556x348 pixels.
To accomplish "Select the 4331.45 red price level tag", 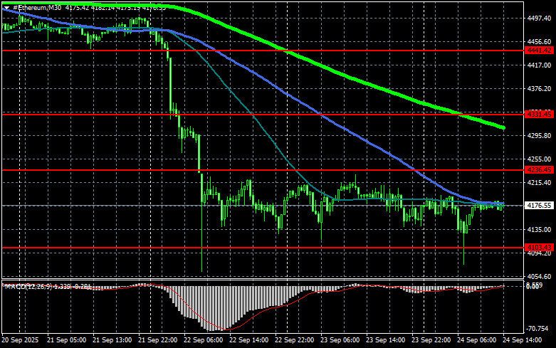I will (539, 114).
